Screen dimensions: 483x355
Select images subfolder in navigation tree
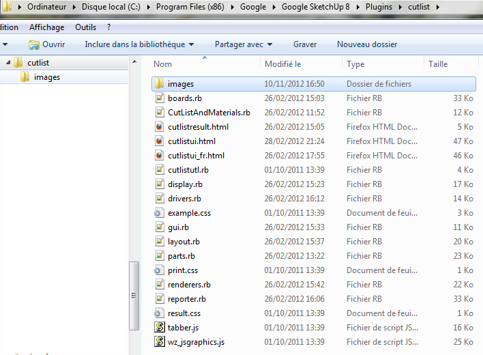click(47, 77)
